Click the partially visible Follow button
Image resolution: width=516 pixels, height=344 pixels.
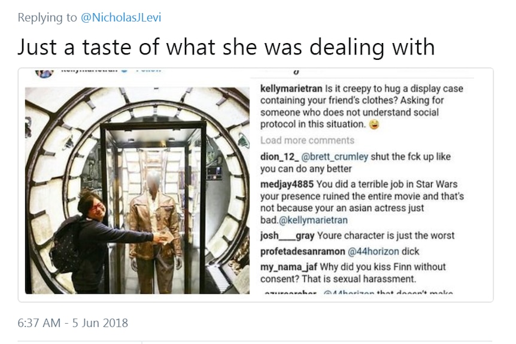148,70
